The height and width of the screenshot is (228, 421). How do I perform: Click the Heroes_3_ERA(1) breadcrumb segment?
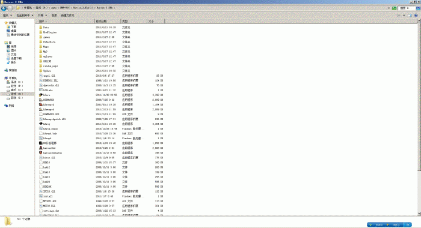[x=83, y=8]
